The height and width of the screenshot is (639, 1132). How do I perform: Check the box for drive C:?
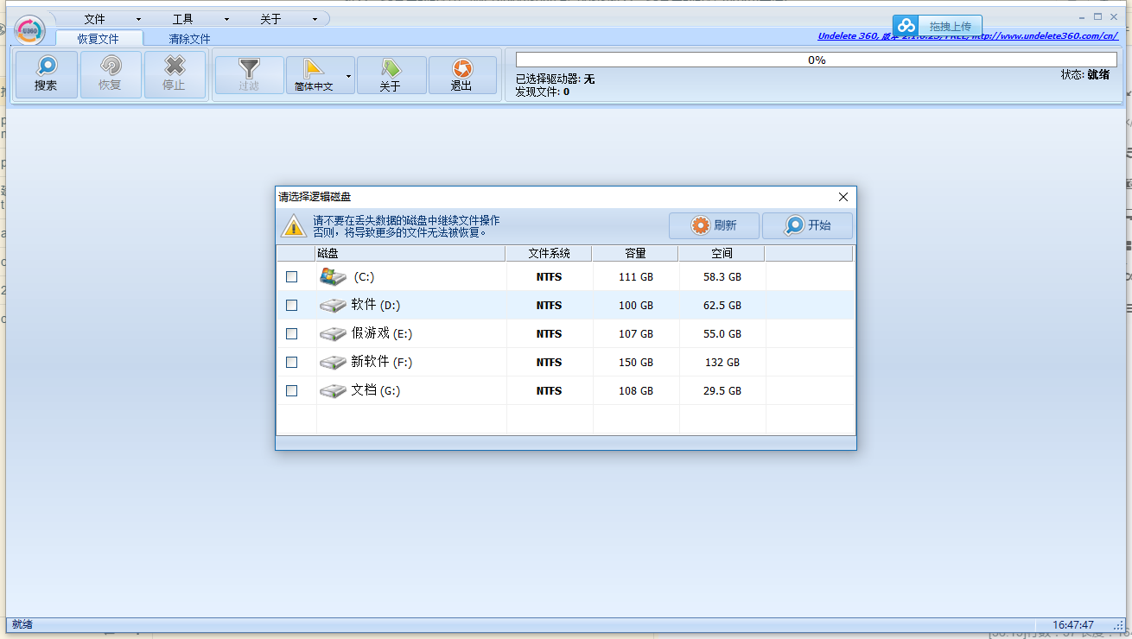click(292, 277)
